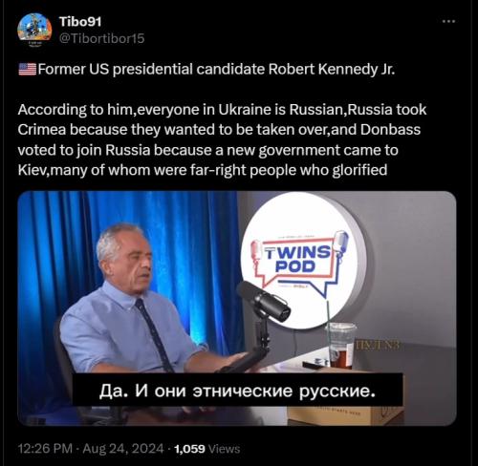478x466 pixels.
Task: Click the Aug 24, 2024 date
Action: tap(123, 449)
